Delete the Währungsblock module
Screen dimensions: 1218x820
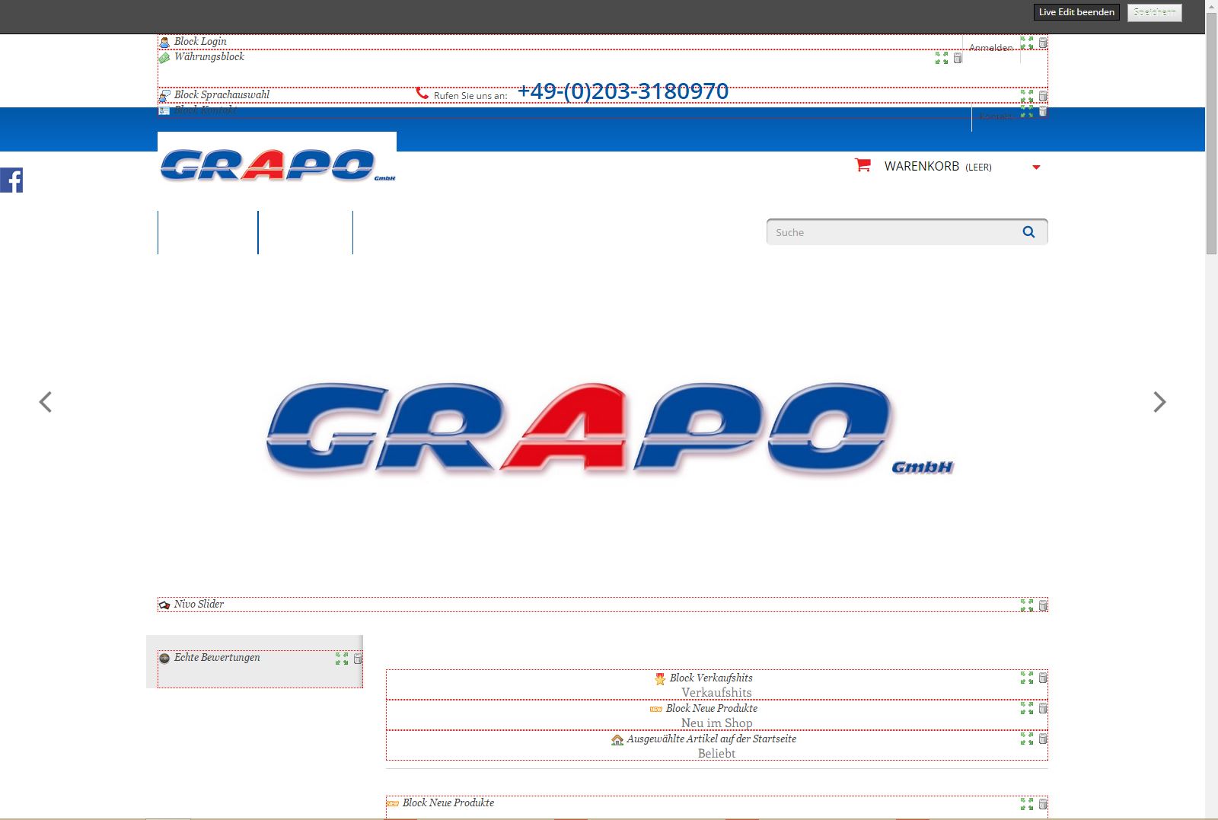(x=958, y=58)
